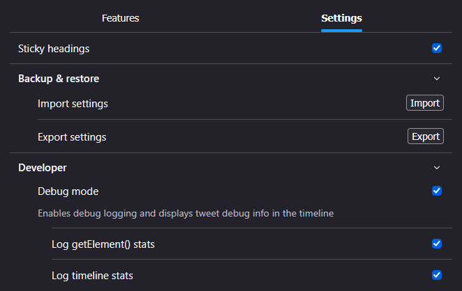Select the Settings tab

point(341,18)
